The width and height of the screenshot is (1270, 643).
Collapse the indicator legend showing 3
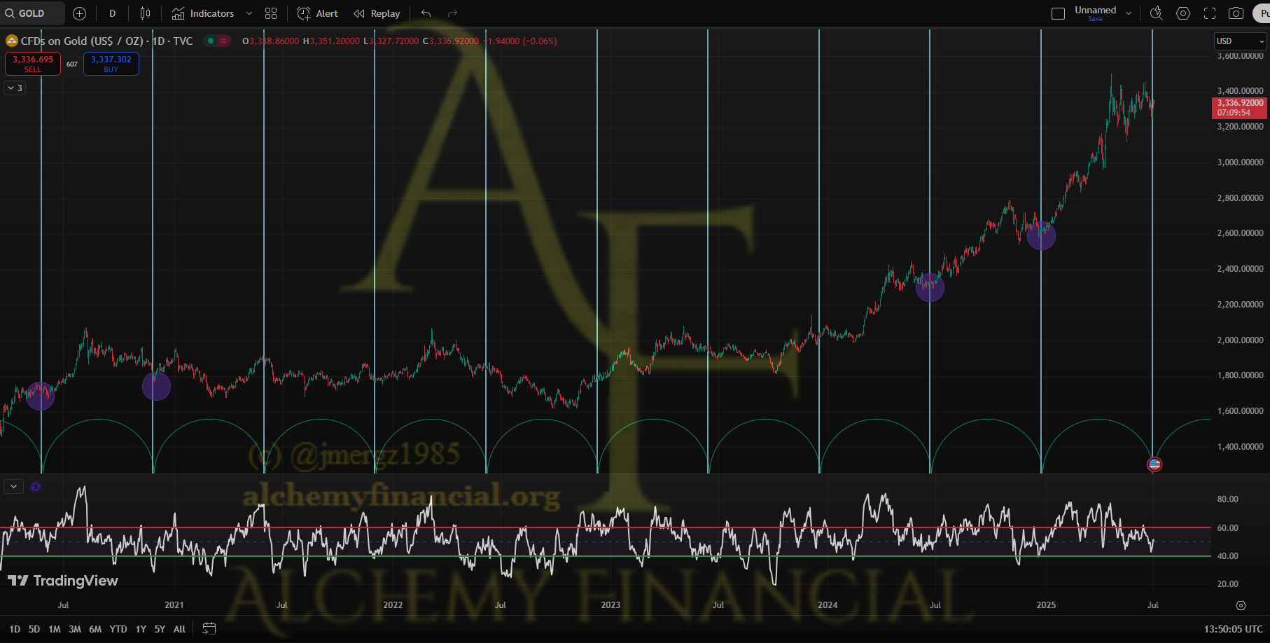pos(15,88)
